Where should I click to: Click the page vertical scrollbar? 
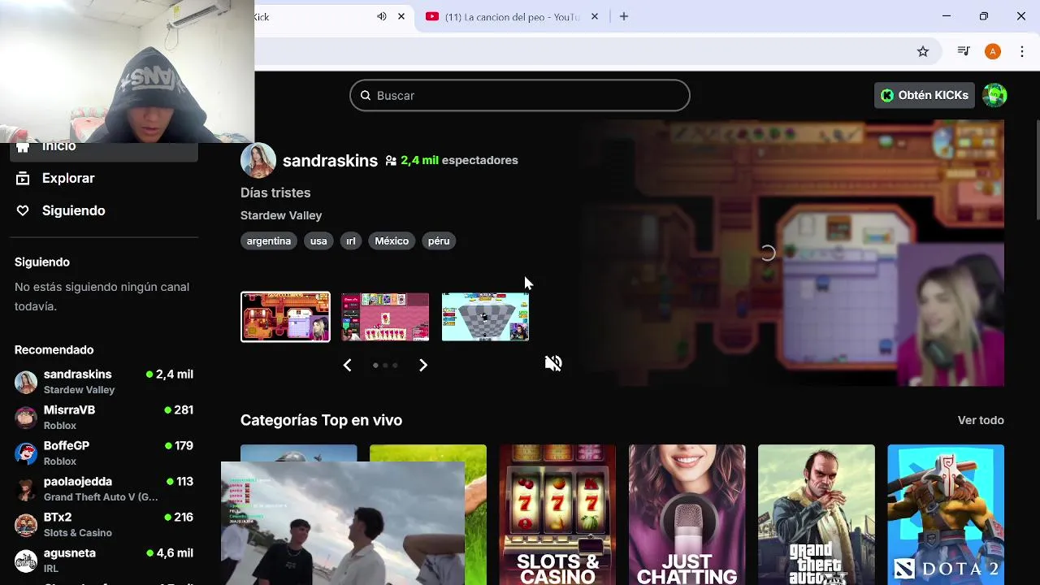tap(1038, 169)
